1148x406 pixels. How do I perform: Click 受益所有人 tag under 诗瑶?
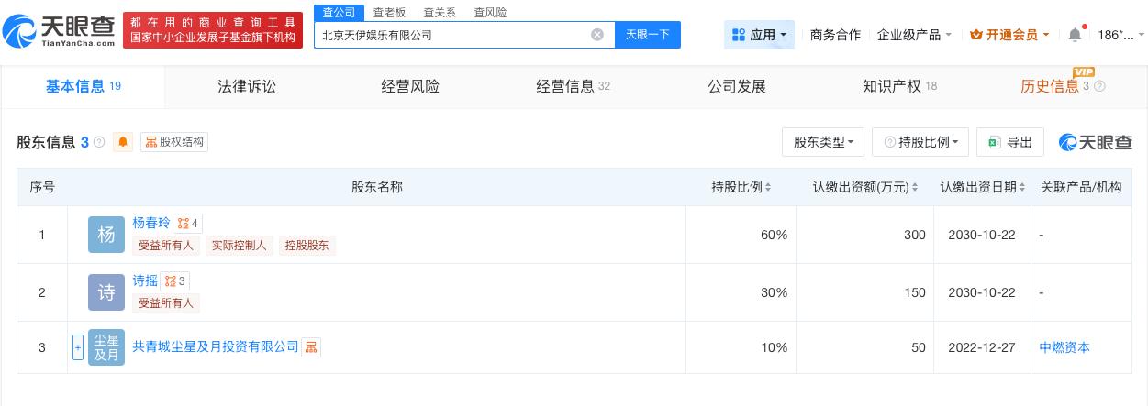click(165, 303)
